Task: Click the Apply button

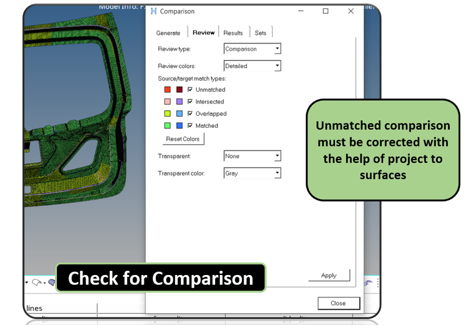Action: [328, 275]
